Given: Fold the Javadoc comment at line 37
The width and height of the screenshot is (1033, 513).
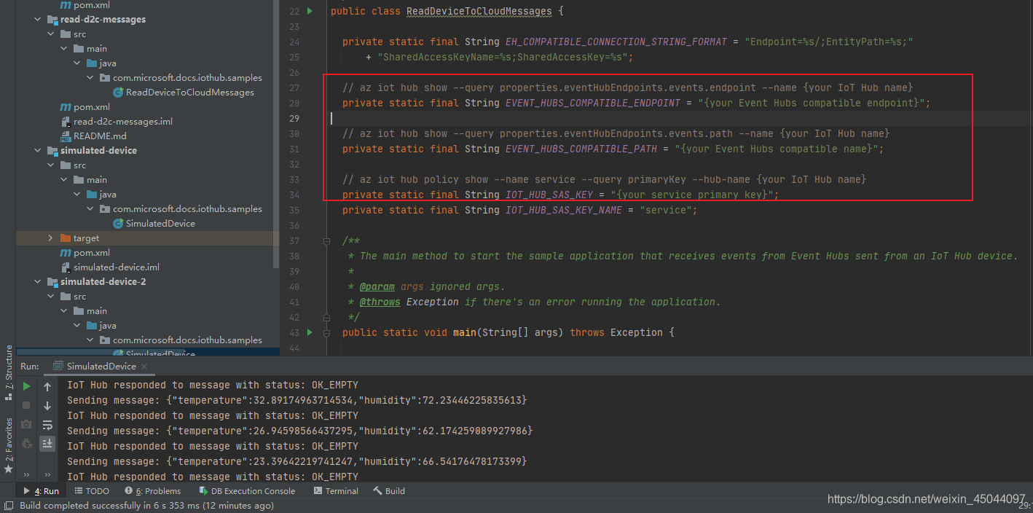Looking at the screenshot, I should pos(327,240).
